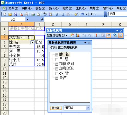
Task: Click cell 求和项:小 计
Action: point(21,38)
